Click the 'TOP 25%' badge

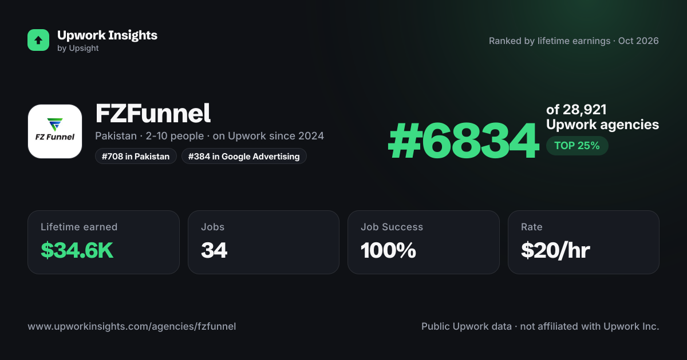point(577,146)
